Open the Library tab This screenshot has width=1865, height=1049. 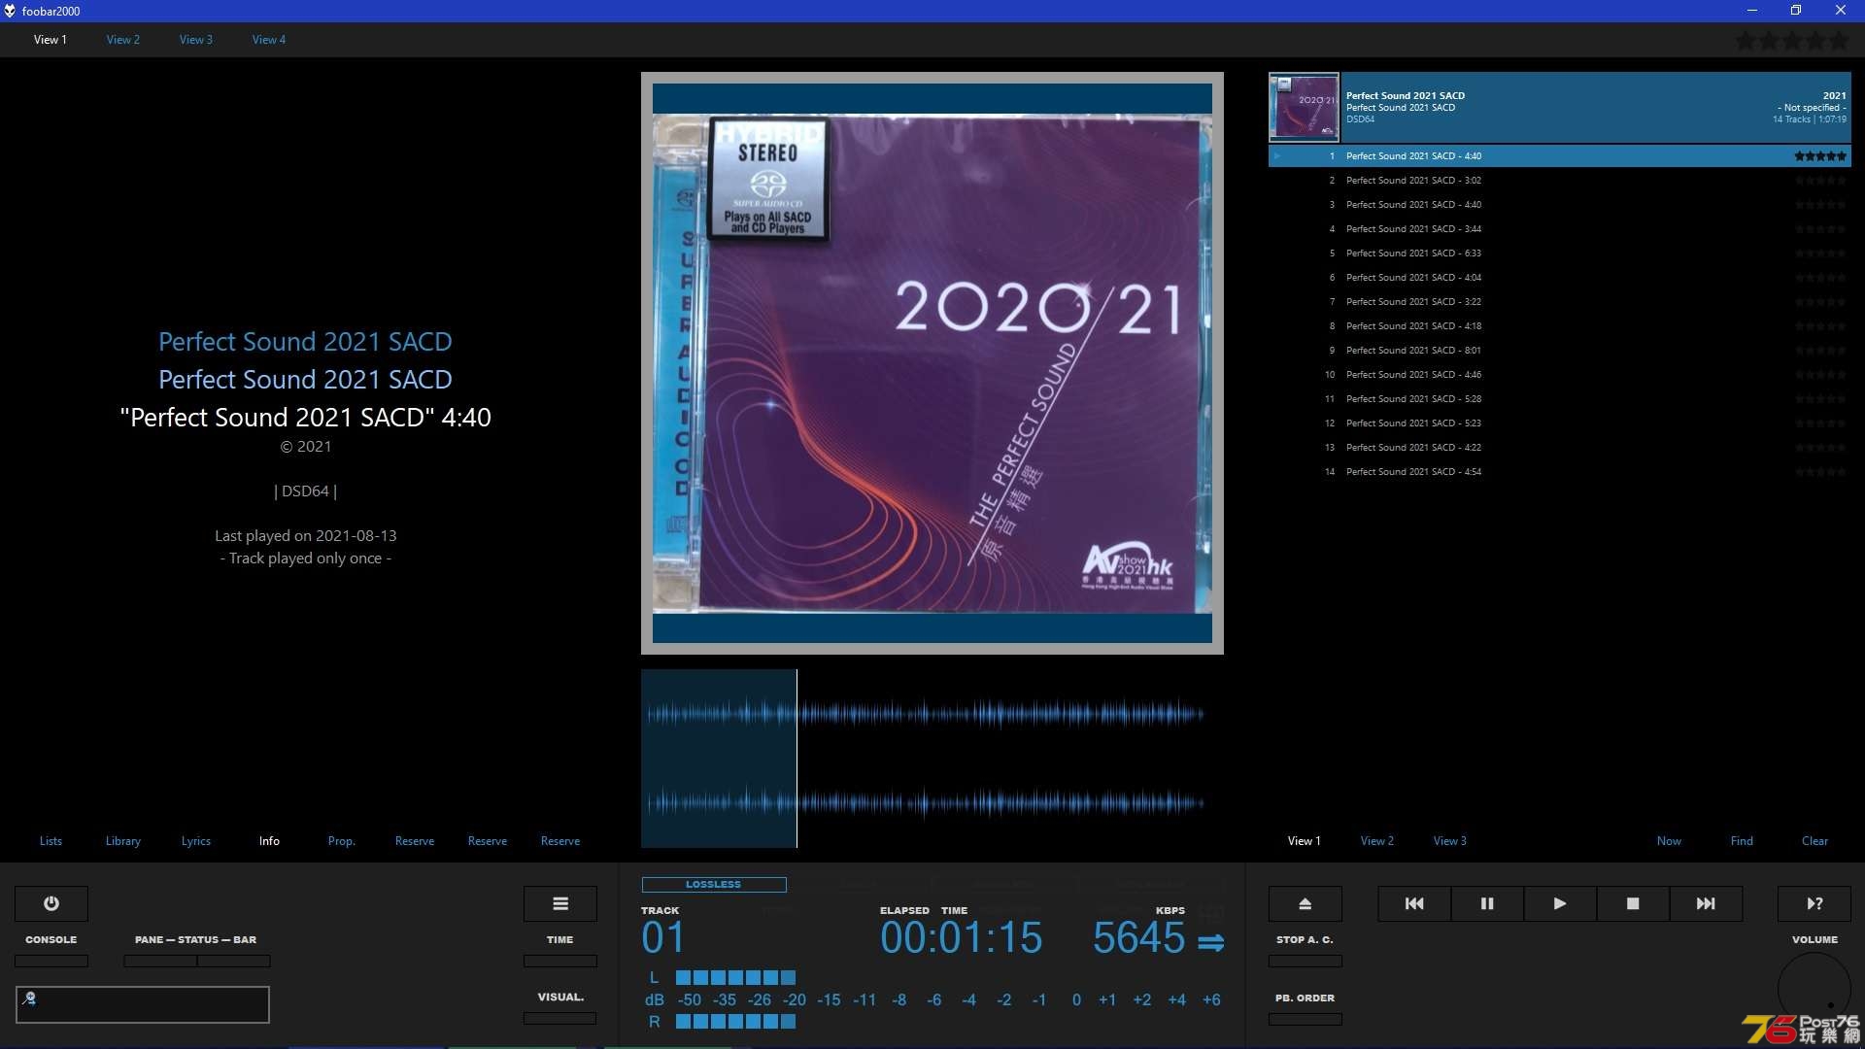[123, 841]
